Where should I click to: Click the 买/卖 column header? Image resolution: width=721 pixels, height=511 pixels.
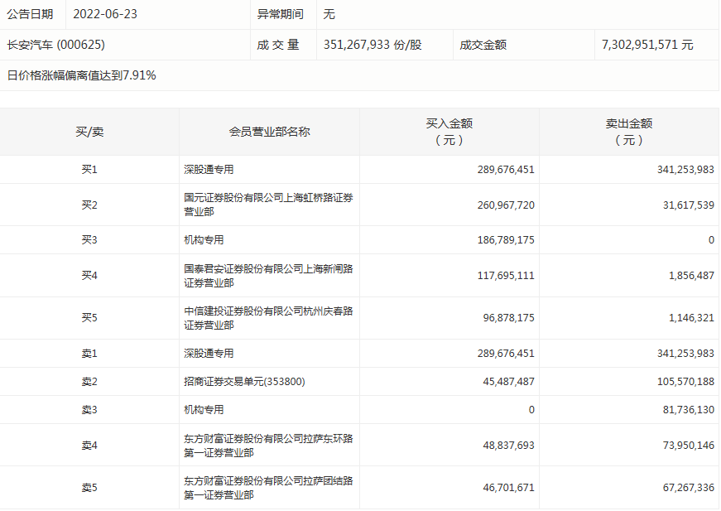click(89, 132)
